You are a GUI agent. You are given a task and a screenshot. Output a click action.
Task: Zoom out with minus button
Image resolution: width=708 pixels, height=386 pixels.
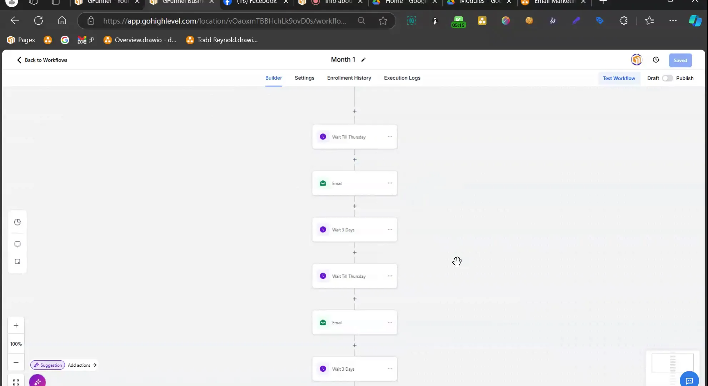coord(16,362)
